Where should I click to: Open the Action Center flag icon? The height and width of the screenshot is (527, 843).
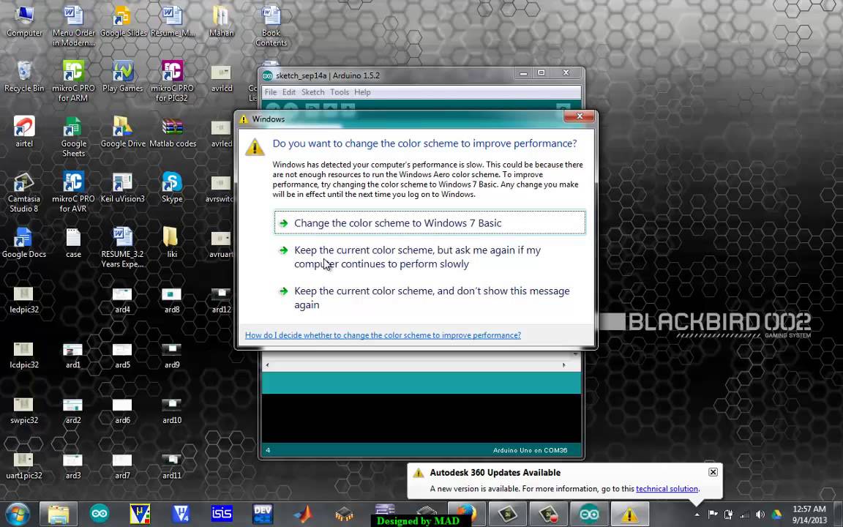[713, 514]
